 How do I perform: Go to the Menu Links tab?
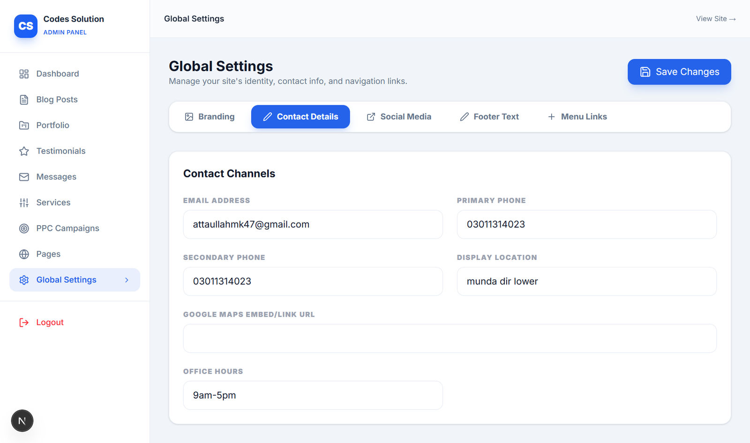pyautogui.click(x=577, y=117)
